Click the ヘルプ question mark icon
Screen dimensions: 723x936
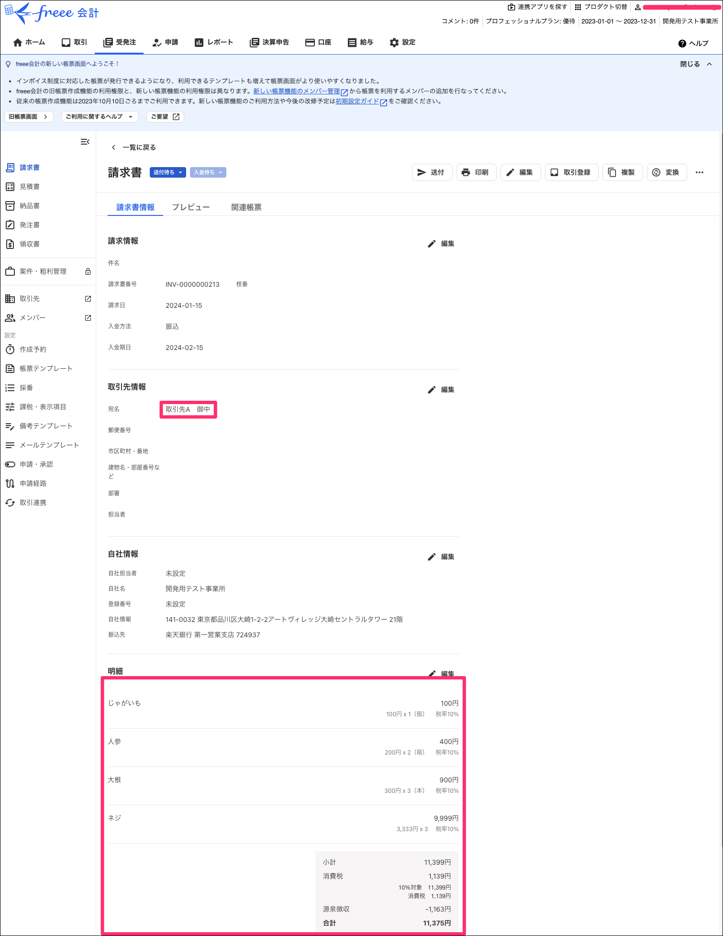click(x=682, y=44)
